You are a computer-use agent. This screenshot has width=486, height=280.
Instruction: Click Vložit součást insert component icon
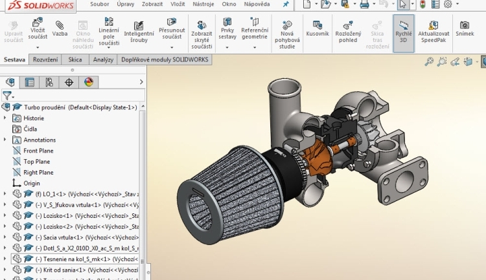(38, 22)
